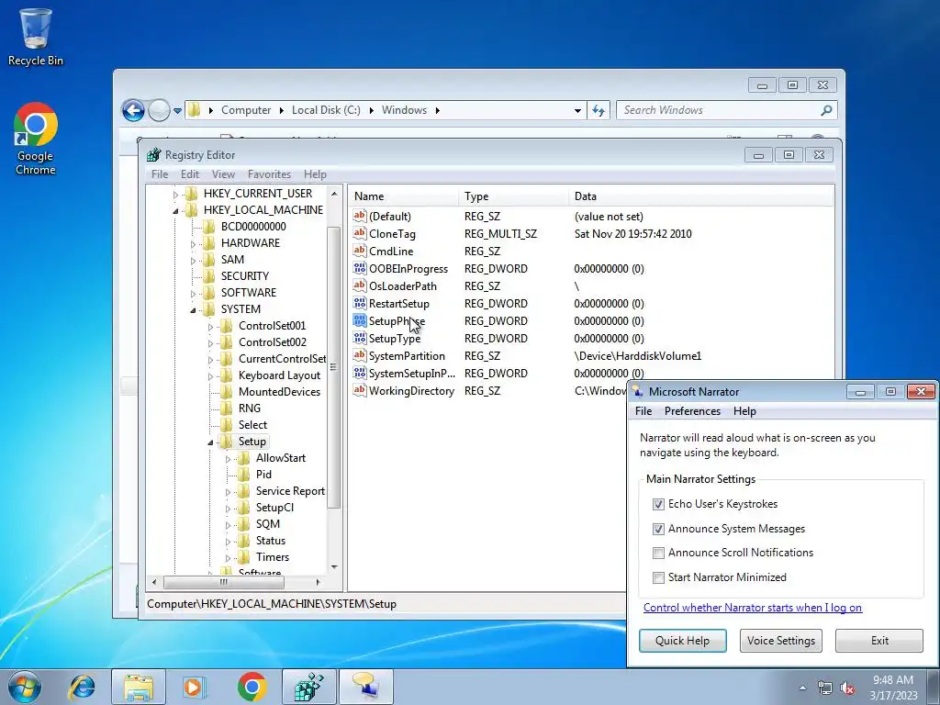Click the tree pane vertical scrollbar thumb
Image resolution: width=940 pixels, height=705 pixels.
tap(334, 367)
